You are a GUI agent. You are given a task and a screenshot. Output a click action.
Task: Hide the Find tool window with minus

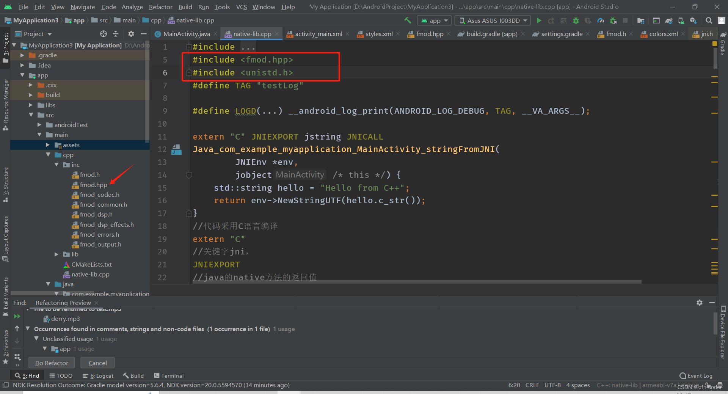712,303
